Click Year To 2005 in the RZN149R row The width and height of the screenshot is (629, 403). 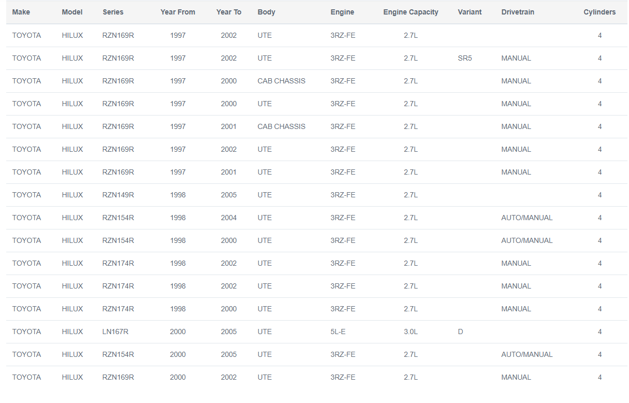click(229, 195)
